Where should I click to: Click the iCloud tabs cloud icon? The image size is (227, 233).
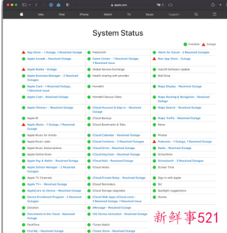pos(170,5)
